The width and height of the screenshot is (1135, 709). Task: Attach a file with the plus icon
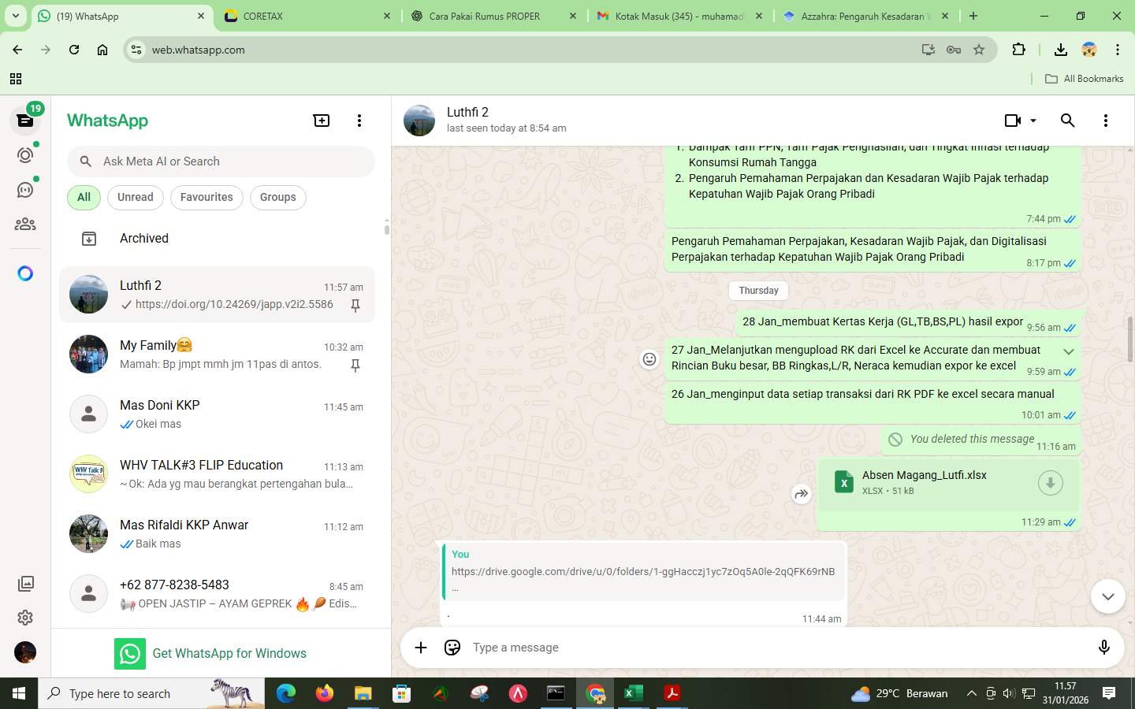421,647
